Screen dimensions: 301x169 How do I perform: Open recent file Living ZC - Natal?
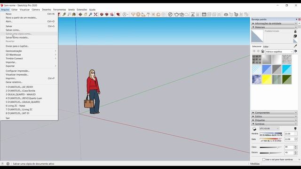tap(29, 106)
